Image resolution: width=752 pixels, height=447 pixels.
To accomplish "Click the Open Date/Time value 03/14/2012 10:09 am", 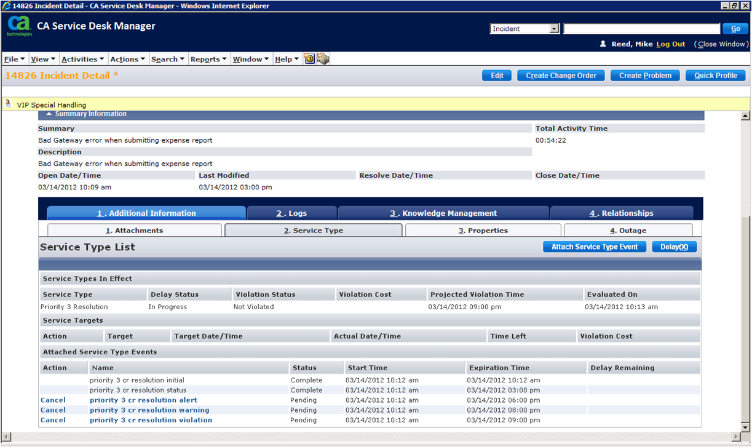I will [74, 187].
